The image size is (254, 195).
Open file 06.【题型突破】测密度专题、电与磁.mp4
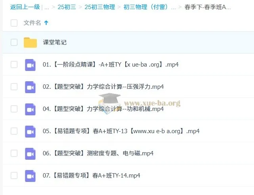click(98, 153)
